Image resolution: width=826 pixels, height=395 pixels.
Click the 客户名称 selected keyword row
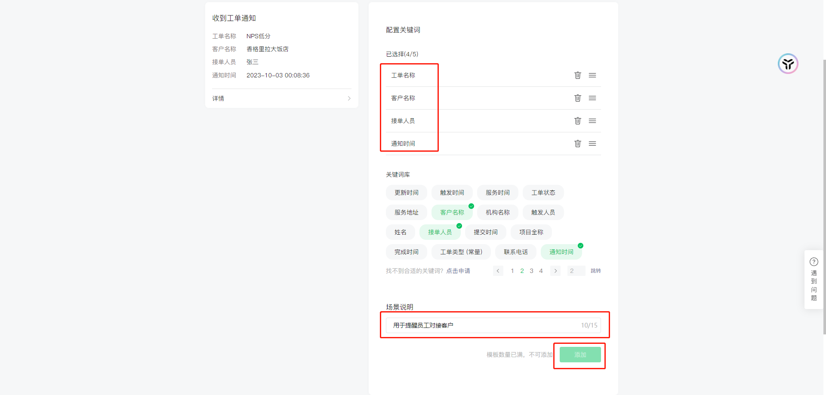coord(493,98)
